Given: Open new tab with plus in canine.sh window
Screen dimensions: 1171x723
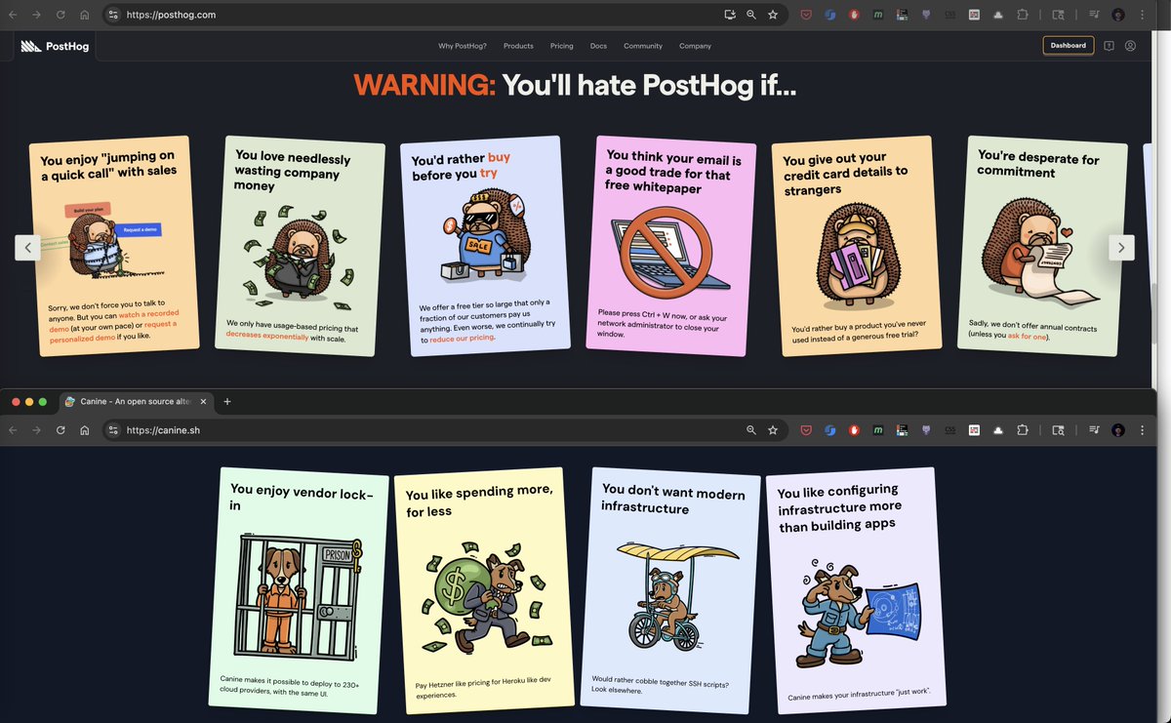Looking at the screenshot, I should (x=227, y=401).
